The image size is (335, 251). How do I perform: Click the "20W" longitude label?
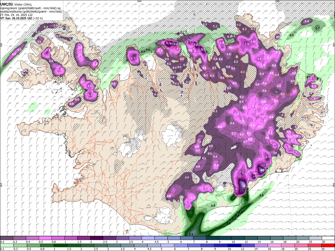[139, 1]
